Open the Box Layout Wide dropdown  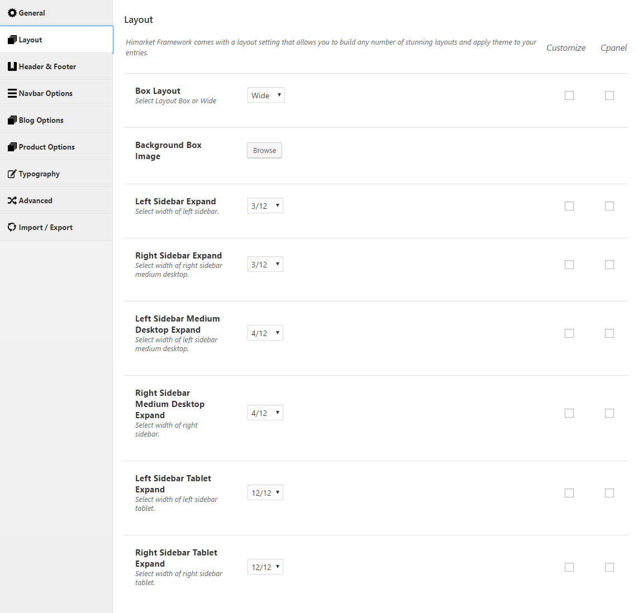tap(266, 95)
